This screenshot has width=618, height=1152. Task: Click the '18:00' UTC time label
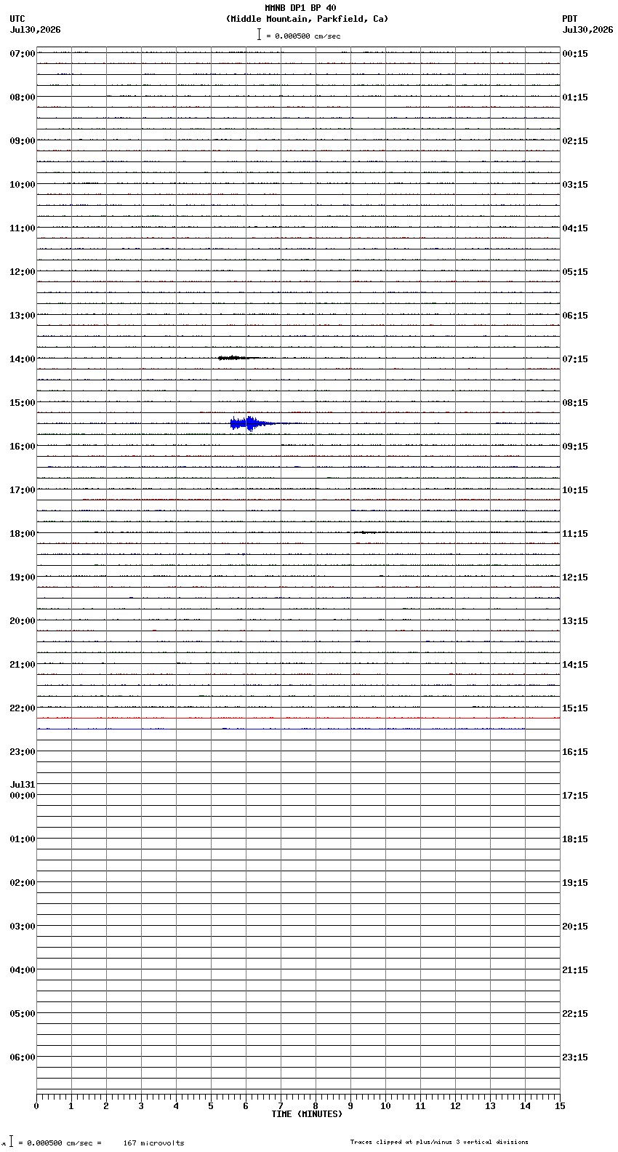(23, 534)
